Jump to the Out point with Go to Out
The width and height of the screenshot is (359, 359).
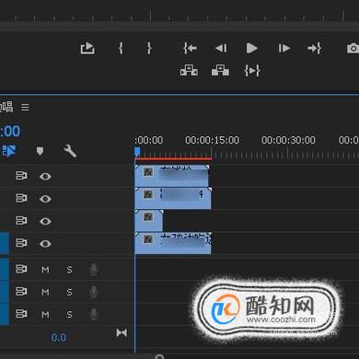click(x=314, y=48)
